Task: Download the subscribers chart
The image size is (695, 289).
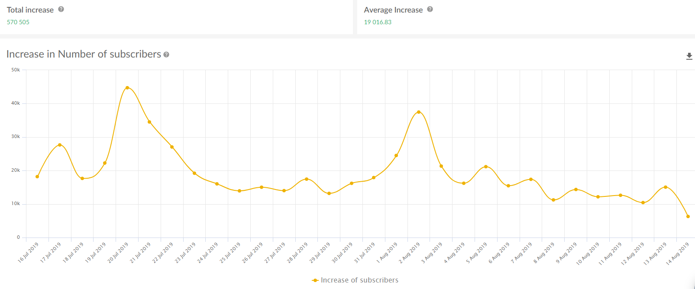Action: (689, 56)
